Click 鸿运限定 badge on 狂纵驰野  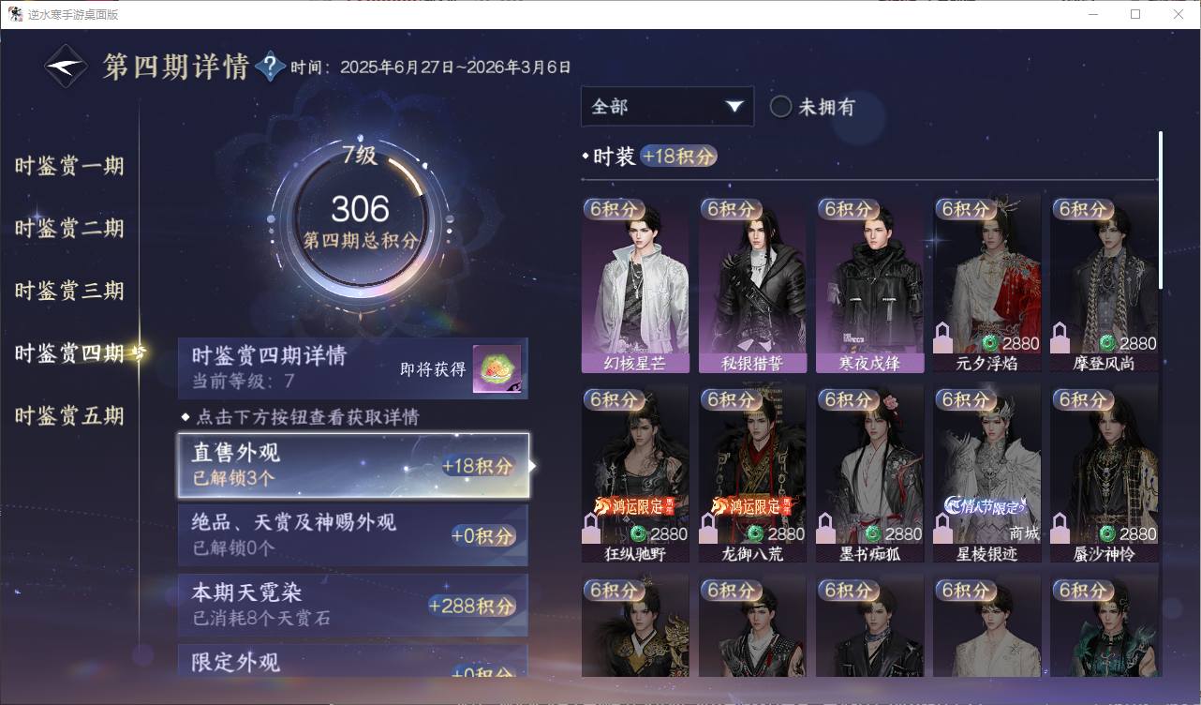[631, 507]
